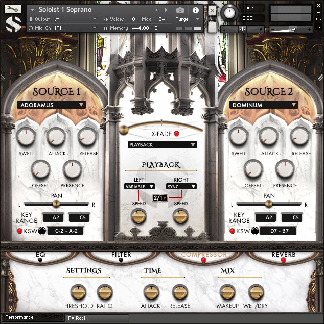The image size is (324, 324).
Task: Open the DOMINUM source dropdown
Action: [x=263, y=105]
